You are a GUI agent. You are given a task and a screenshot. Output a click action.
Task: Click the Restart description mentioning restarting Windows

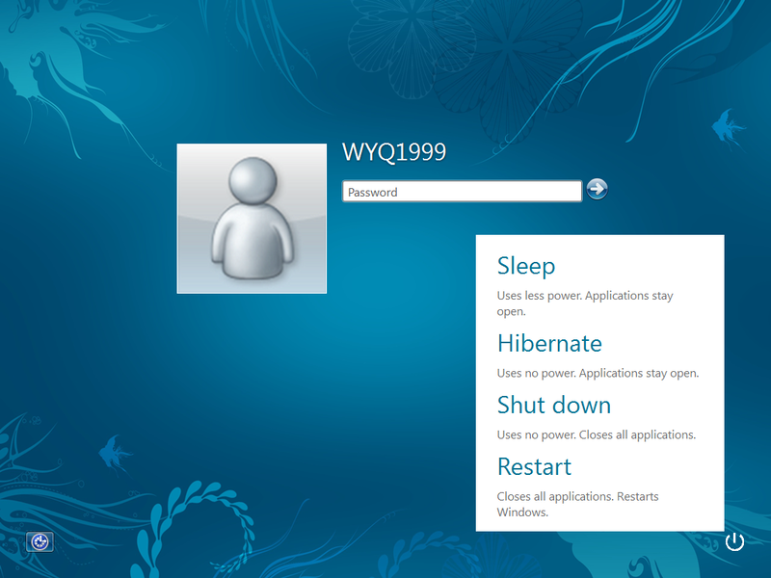coord(577,504)
